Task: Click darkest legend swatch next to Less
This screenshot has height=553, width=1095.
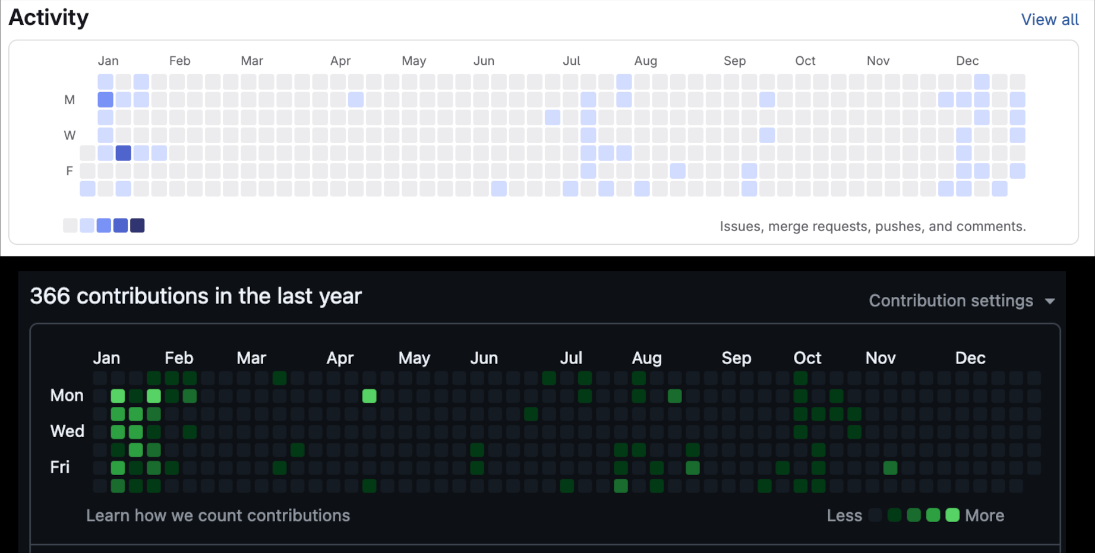Action: pyautogui.click(x=875, y=515)
